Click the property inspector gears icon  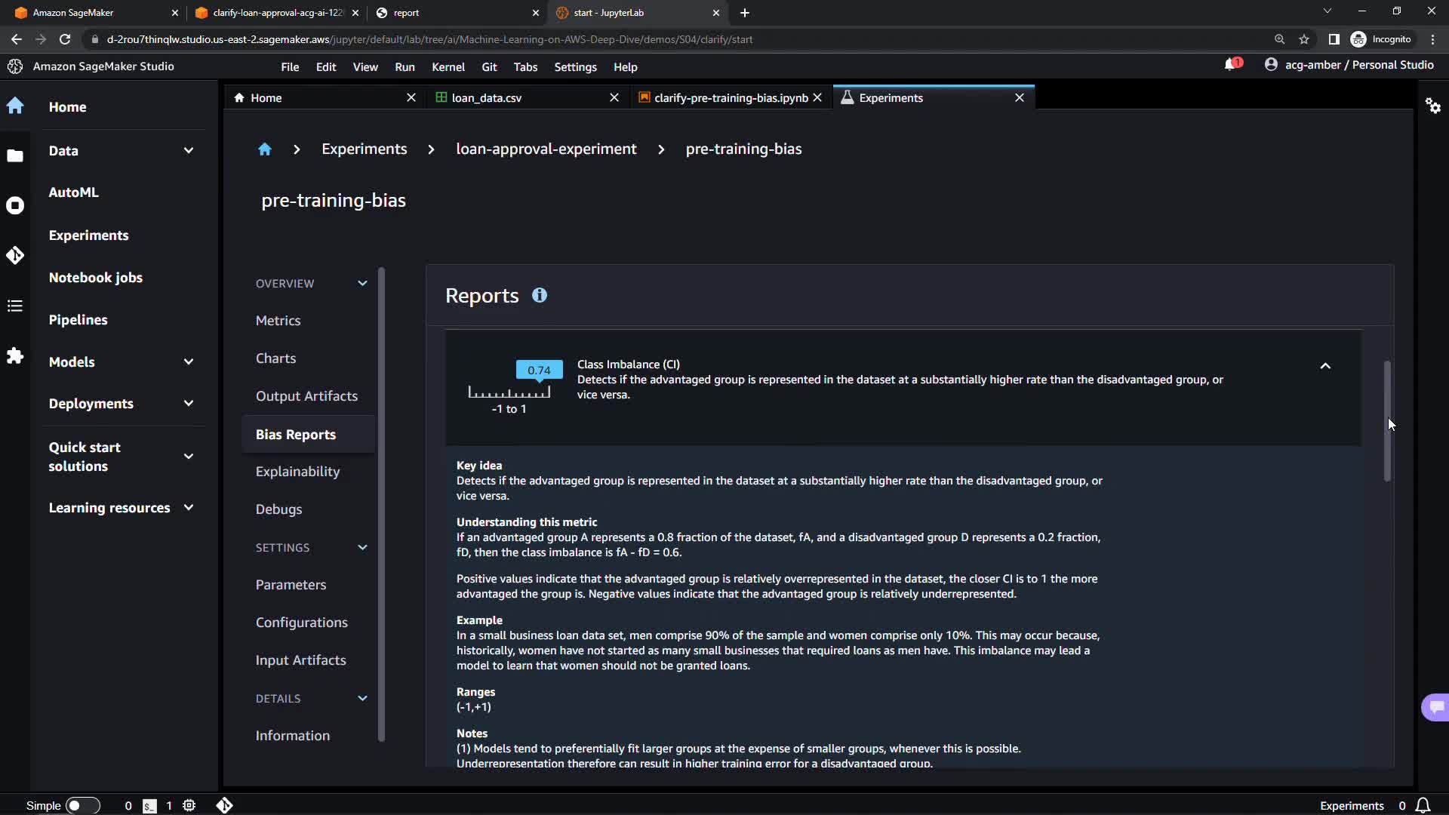(1432, 106)
